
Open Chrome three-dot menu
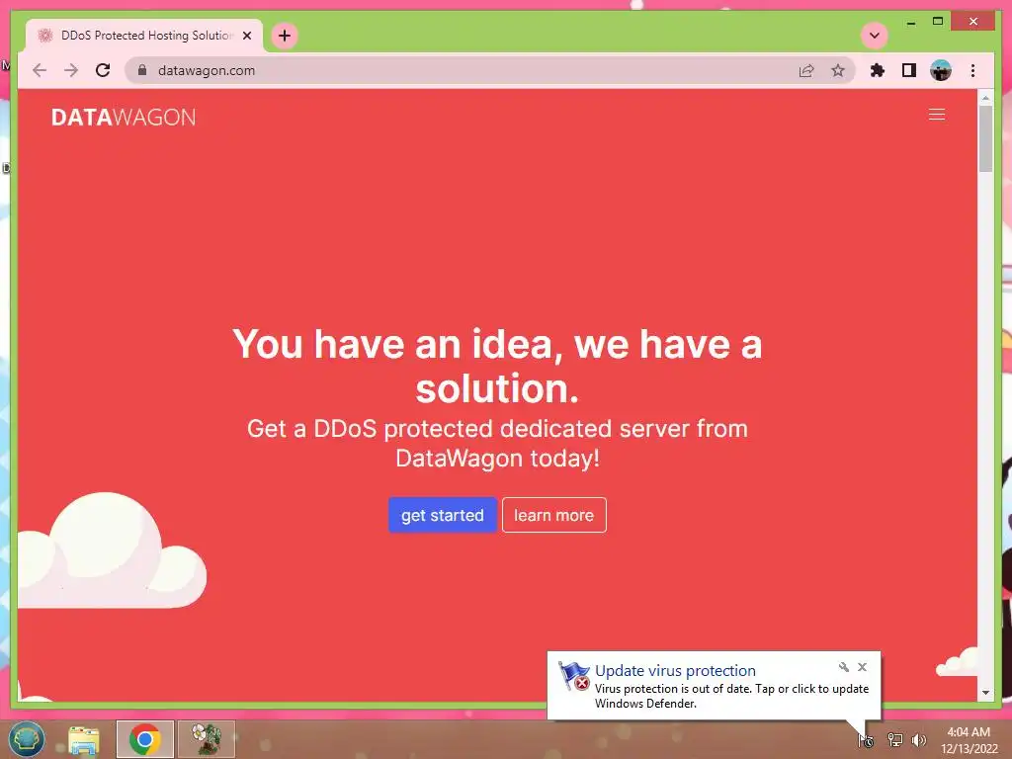(x=972, y=70)
